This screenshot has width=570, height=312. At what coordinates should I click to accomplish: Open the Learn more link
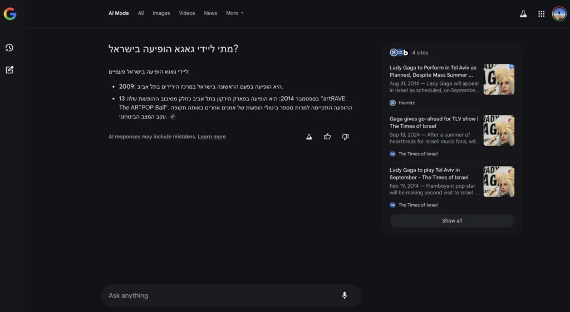(212, 137)
